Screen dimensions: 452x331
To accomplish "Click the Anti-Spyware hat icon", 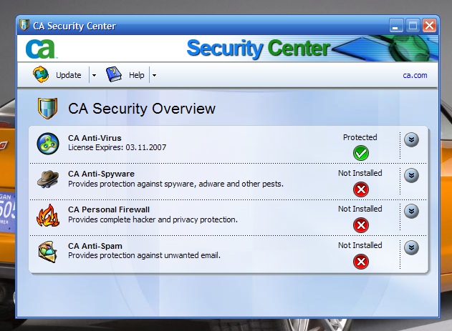I will pyautogui.click(x=48, y=179).
